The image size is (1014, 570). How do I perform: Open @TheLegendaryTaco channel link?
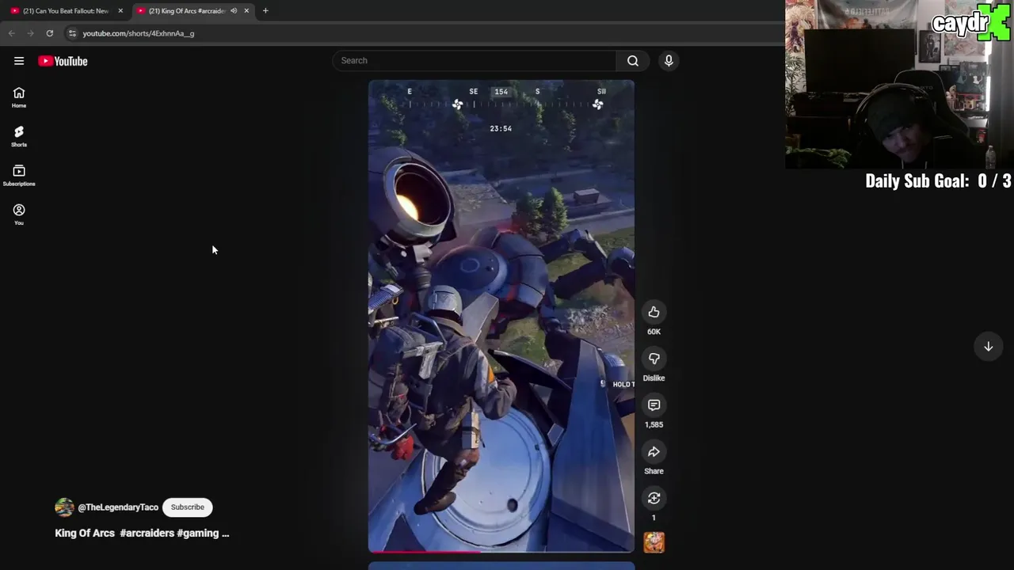(x=118, y=507)
